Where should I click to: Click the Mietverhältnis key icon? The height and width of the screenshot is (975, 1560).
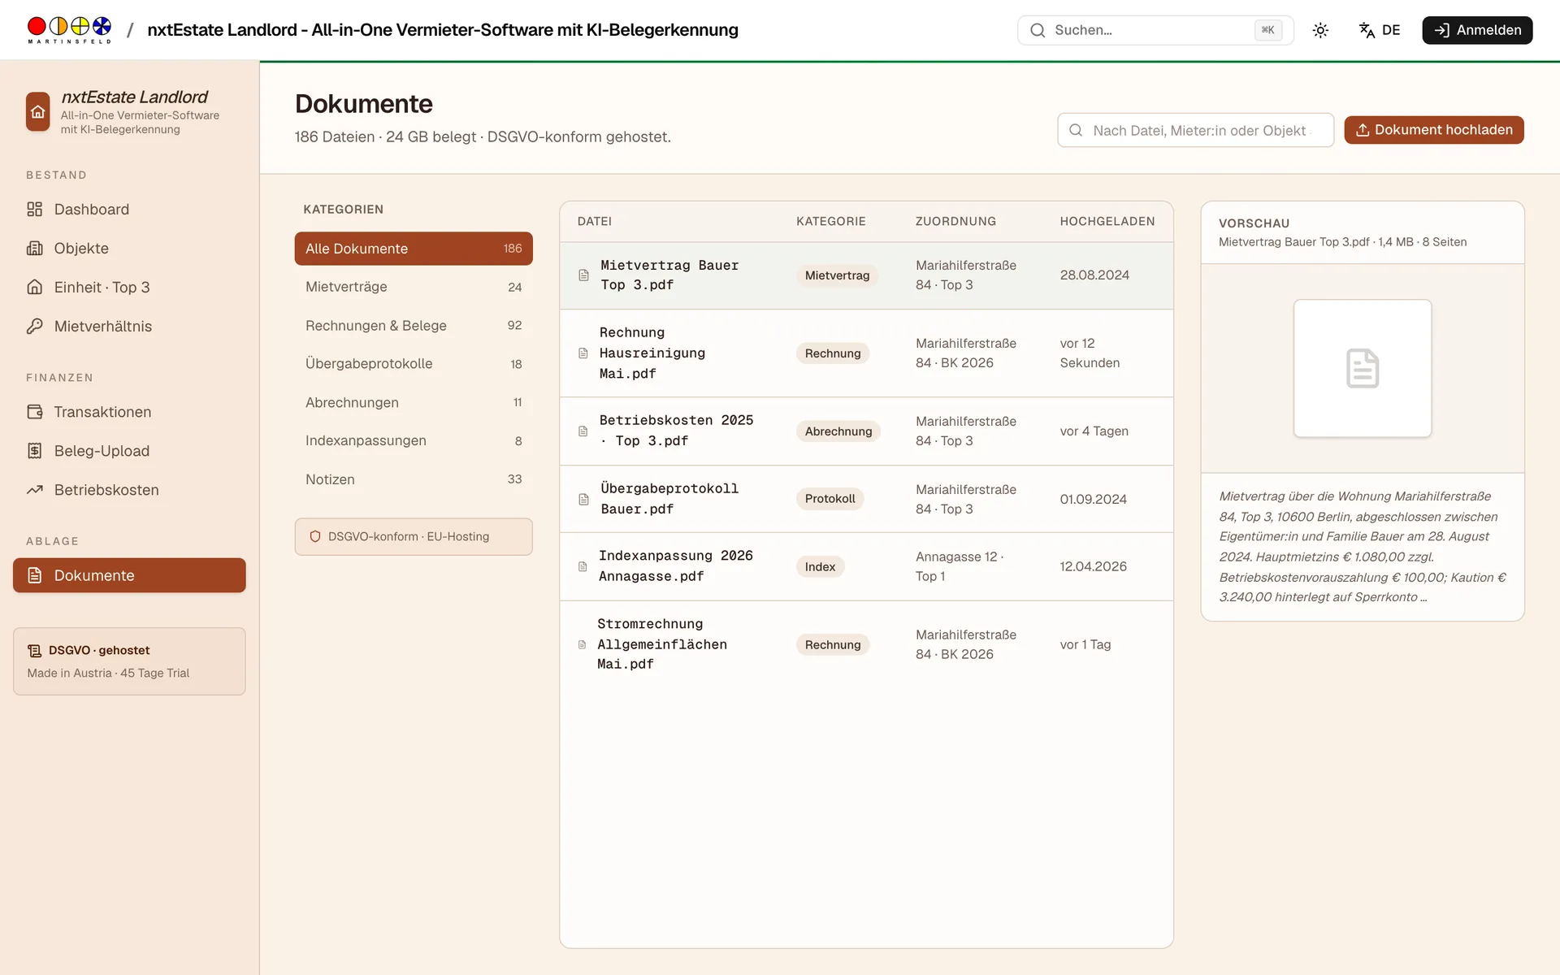point(34,327)
